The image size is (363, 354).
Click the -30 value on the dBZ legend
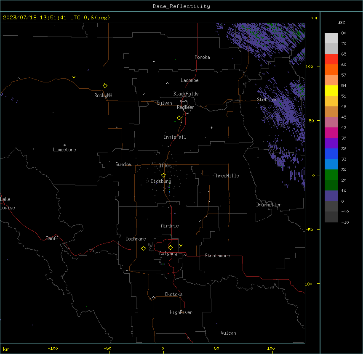[x=345, y=222]
